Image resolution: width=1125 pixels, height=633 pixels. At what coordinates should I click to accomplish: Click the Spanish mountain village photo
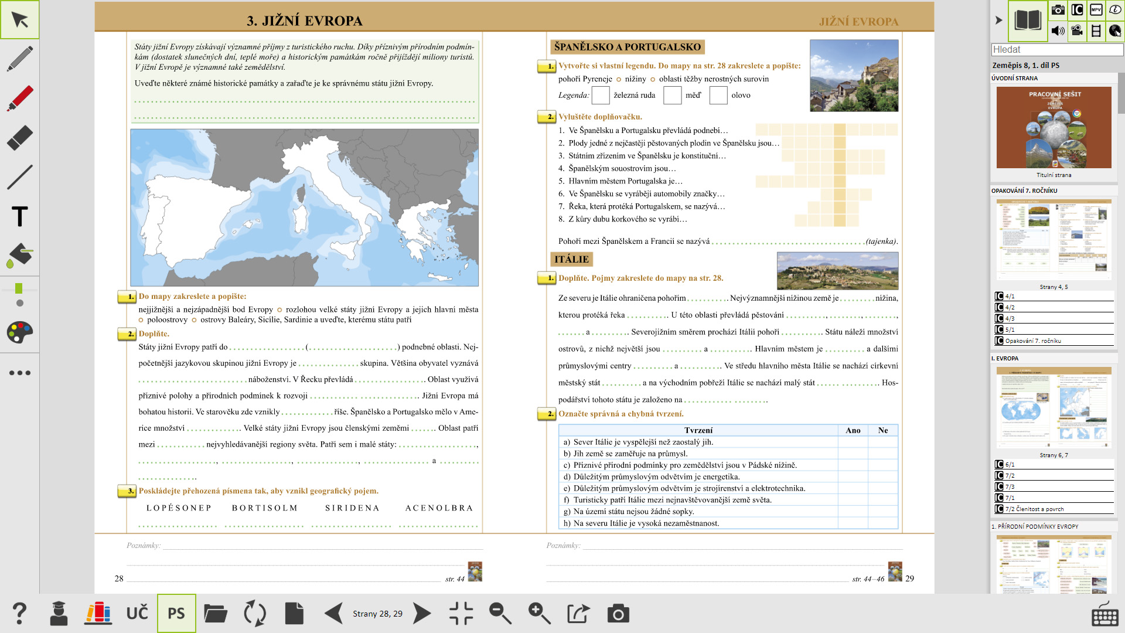854,76
